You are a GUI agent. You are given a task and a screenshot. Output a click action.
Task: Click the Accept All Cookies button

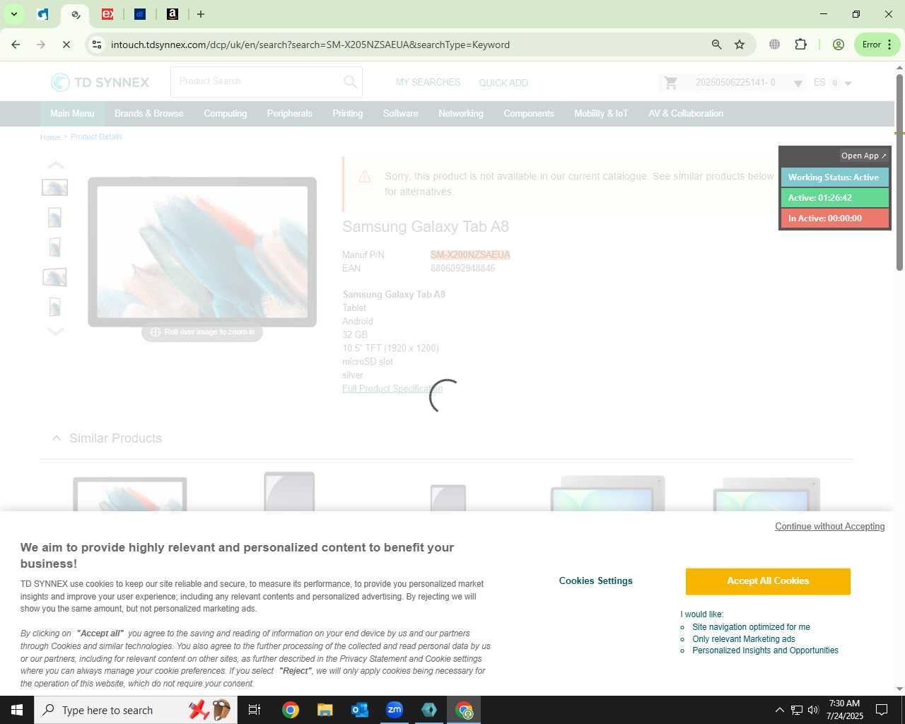[x=768, y=581]
